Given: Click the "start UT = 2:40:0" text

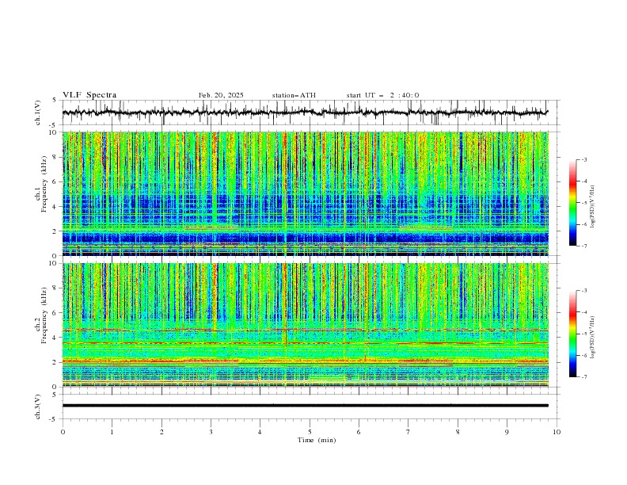Looking at the screenshot, I should click(382, 95).
